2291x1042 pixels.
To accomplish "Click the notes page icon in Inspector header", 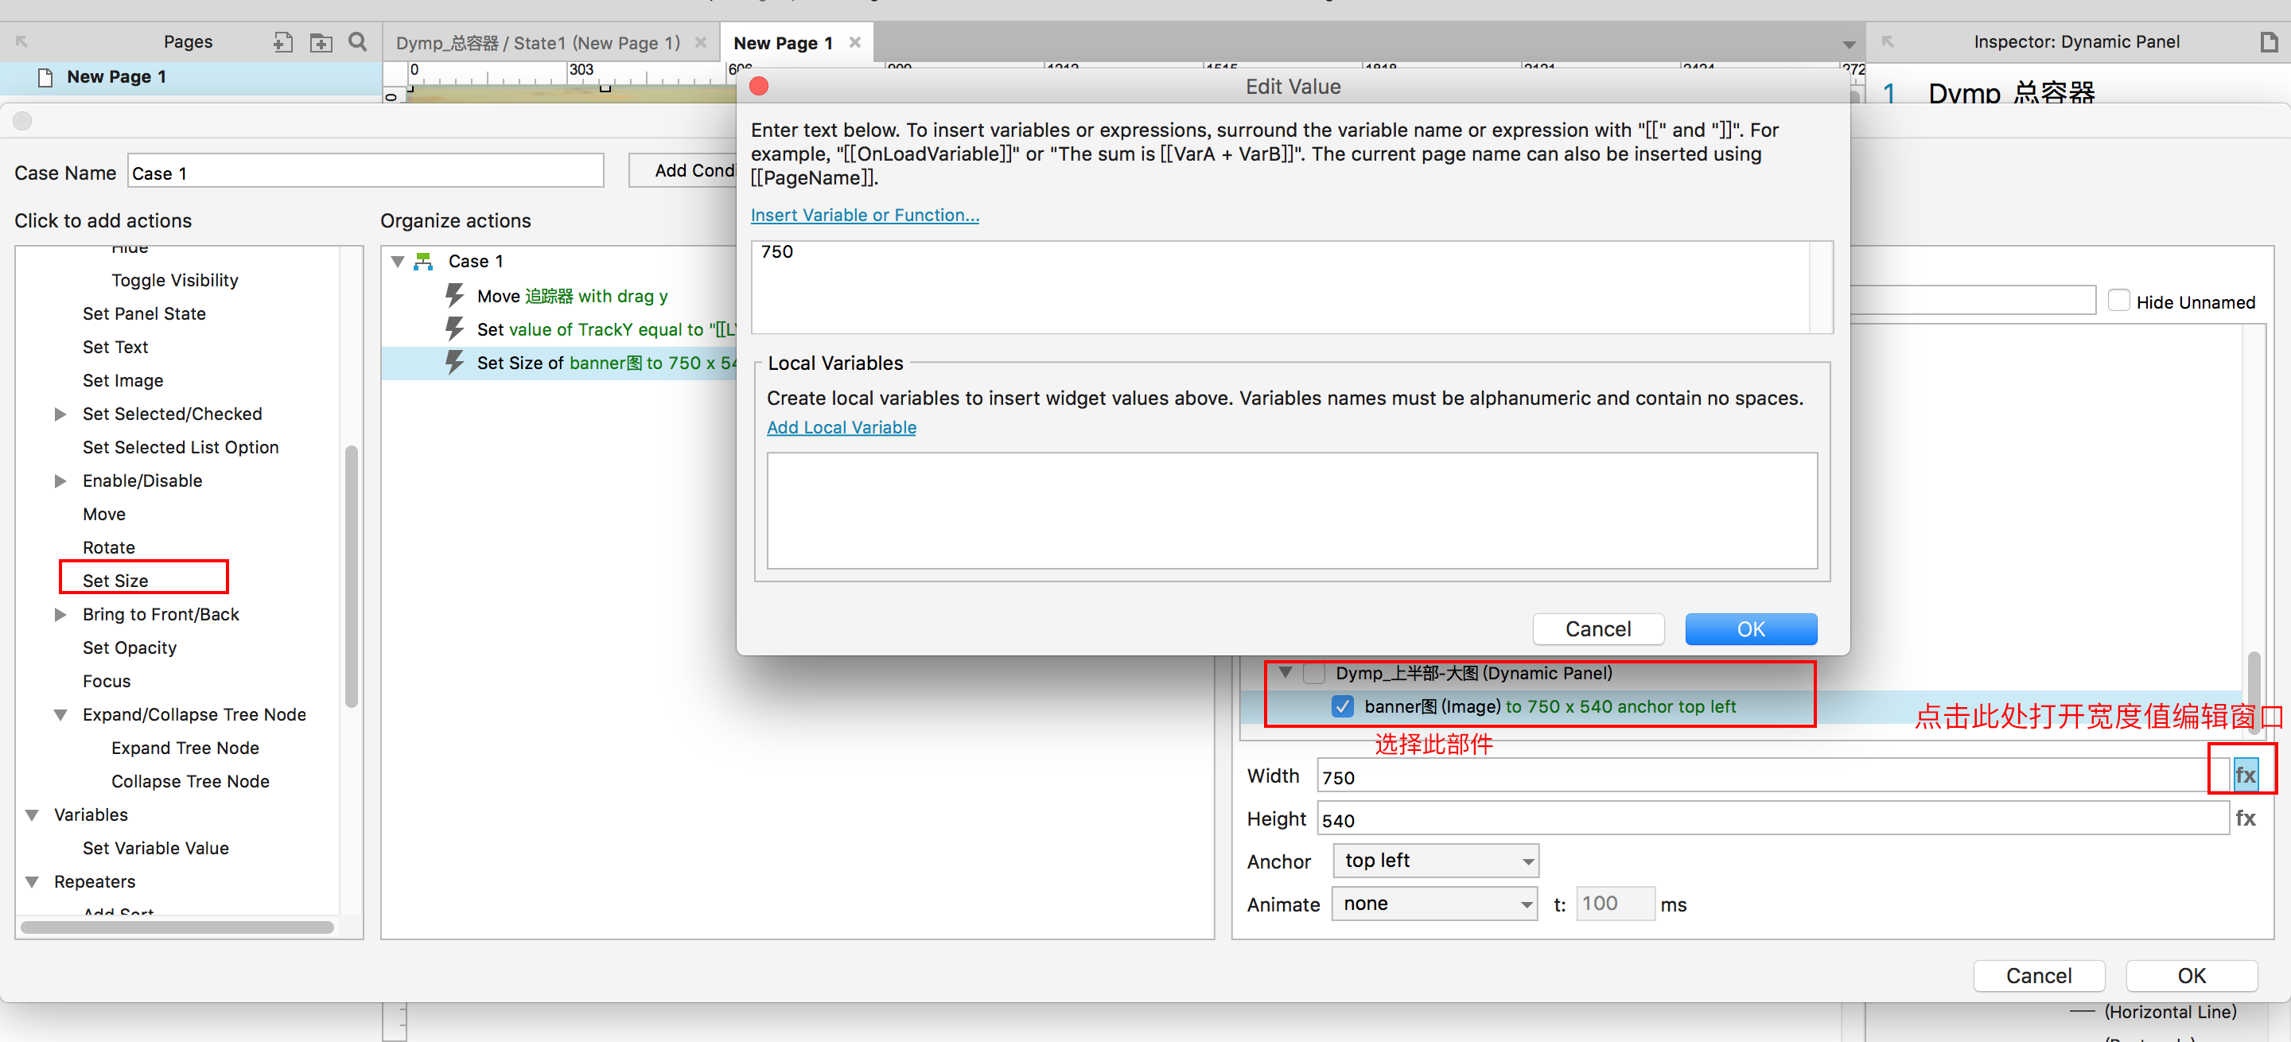I will pyautogui.click(x=2269, y=42).
